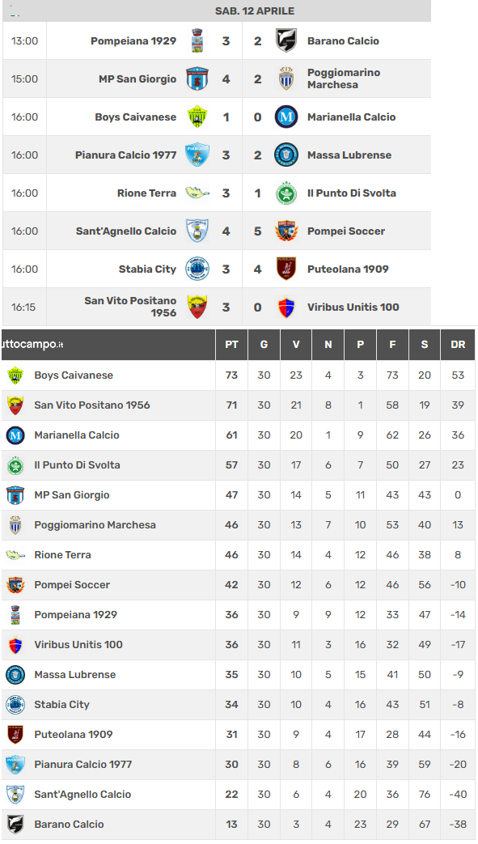Click the Pompeiana 1929 crest in fixtures
Screen dimensions: 478x844
click(197, 41)
